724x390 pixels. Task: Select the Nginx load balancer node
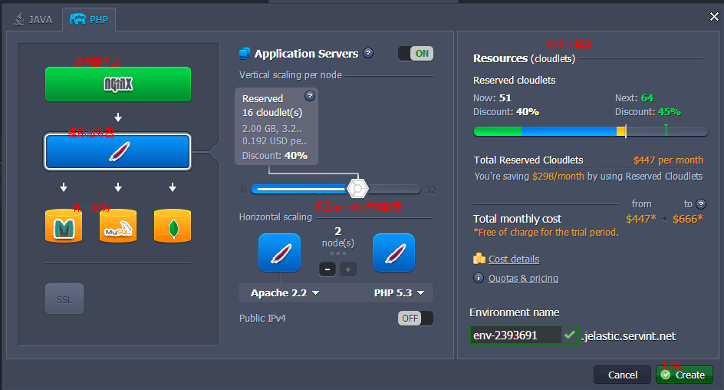[x=118, y=84]
